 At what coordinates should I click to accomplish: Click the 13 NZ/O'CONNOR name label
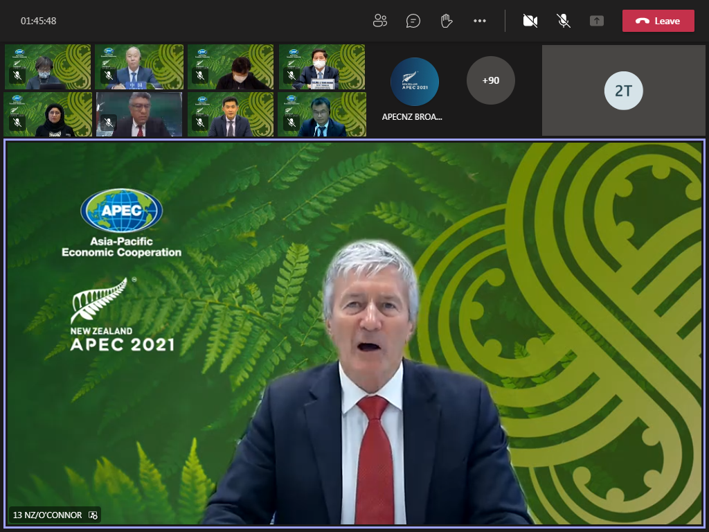point(48,515)
